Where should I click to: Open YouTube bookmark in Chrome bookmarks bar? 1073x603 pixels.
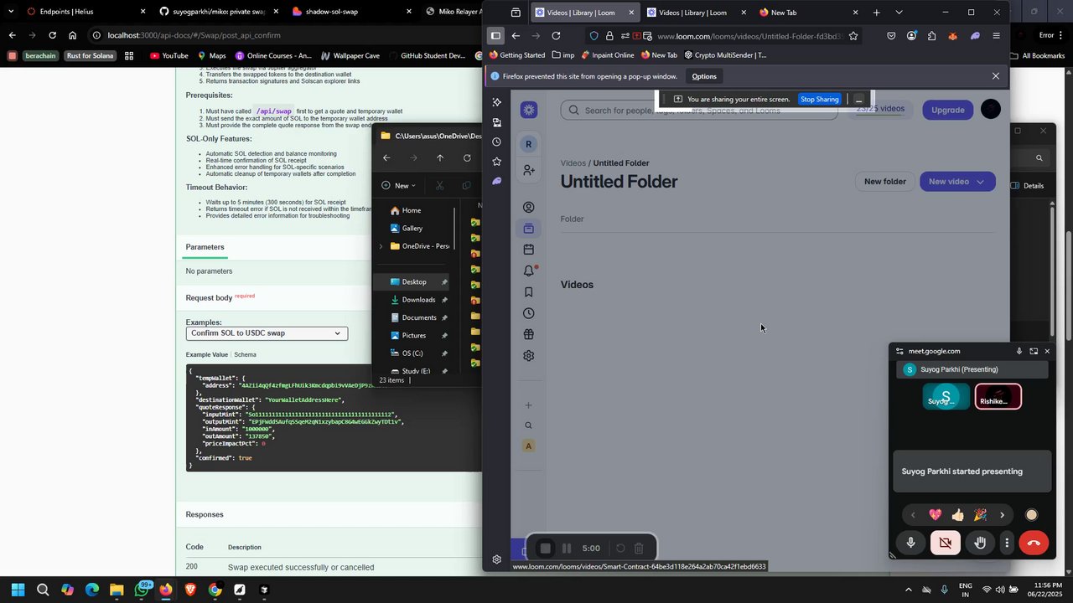(x=168, y=56)
